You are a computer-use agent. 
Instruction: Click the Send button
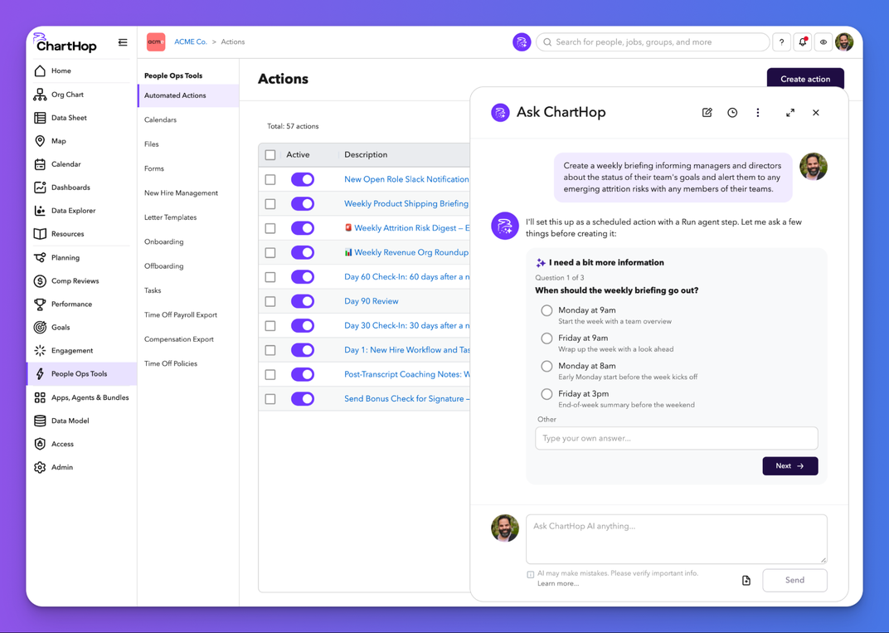click(x=794, y=580)
